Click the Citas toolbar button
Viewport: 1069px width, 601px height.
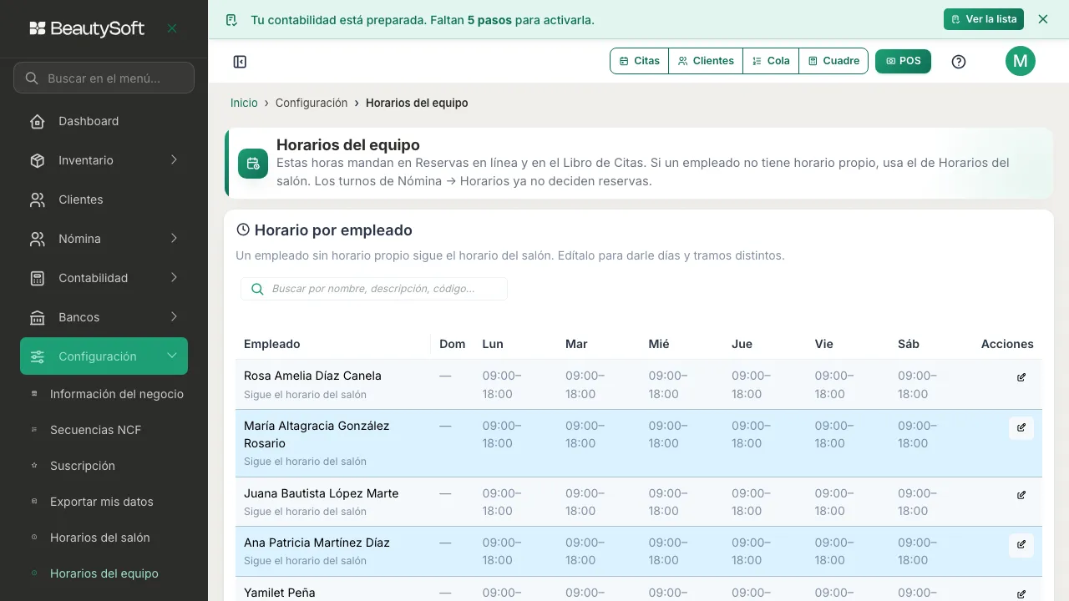tap(640, 61)
